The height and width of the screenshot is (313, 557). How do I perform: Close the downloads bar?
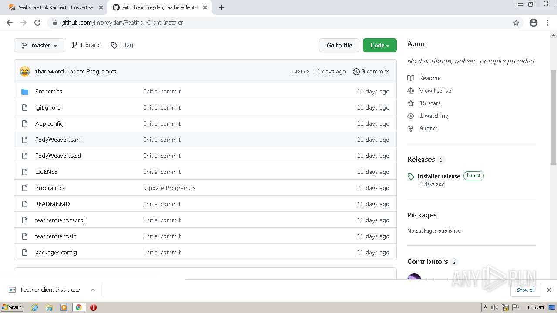(549, 290)
